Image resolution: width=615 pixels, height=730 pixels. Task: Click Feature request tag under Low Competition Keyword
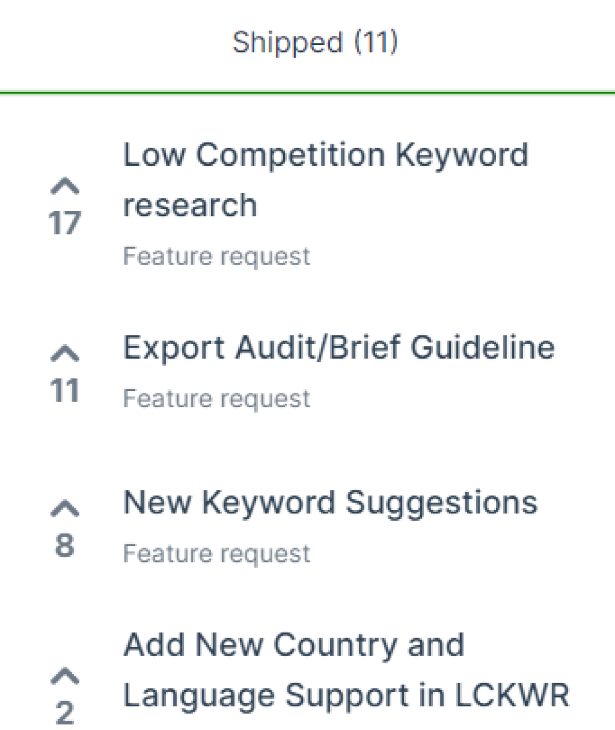pos(217,256)
